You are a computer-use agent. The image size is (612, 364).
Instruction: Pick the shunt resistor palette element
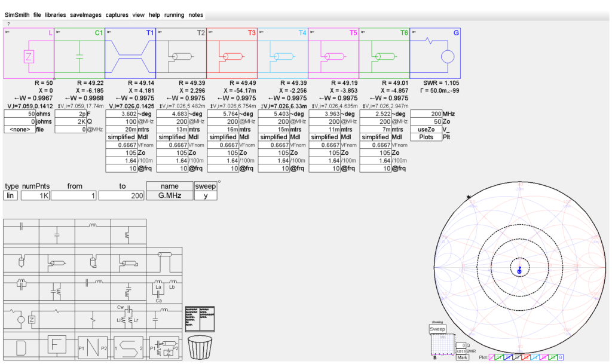93,319
